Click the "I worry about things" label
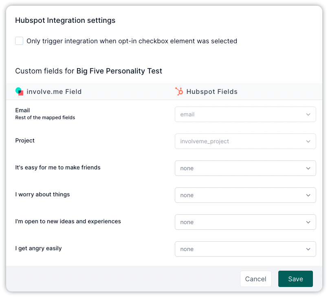328x298 pixels. click(42, 194)
